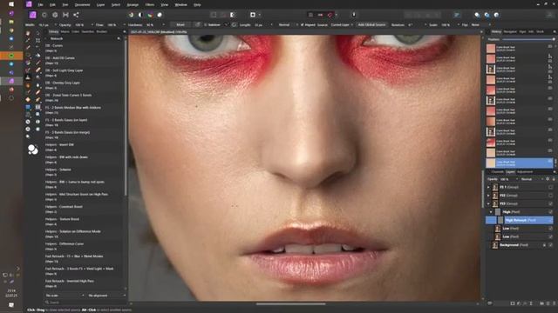This screenshot has height=313, width=558.
Task: Collapse the FS3 group
Action: click(x=488, y=203)
